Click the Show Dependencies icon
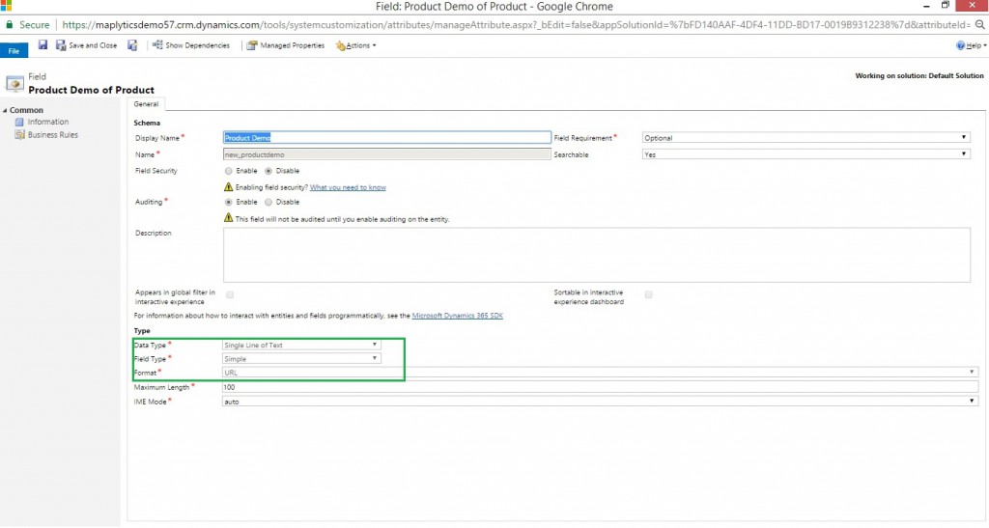 [x=157, y=44]
